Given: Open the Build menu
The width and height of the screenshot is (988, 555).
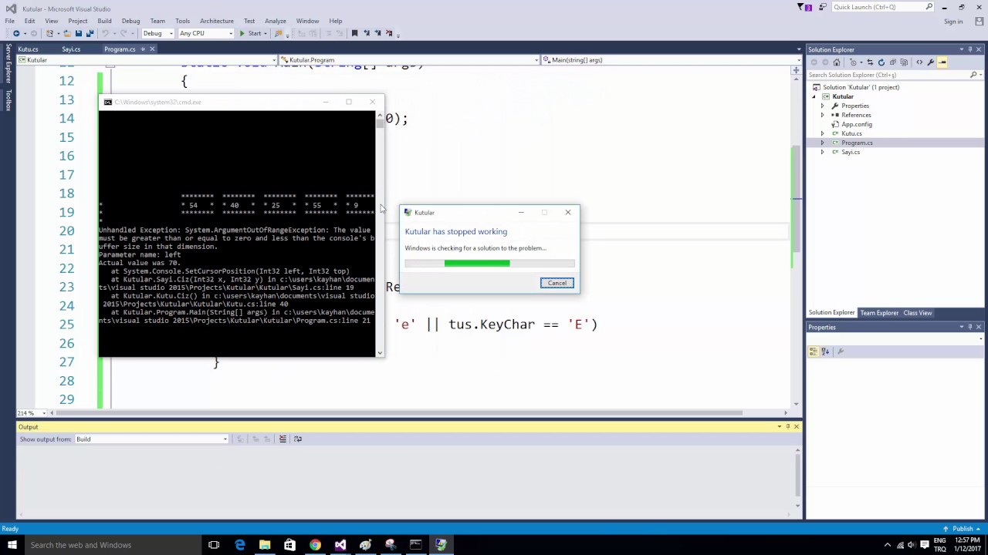Looking at the screenshot, I should point(104,21).
